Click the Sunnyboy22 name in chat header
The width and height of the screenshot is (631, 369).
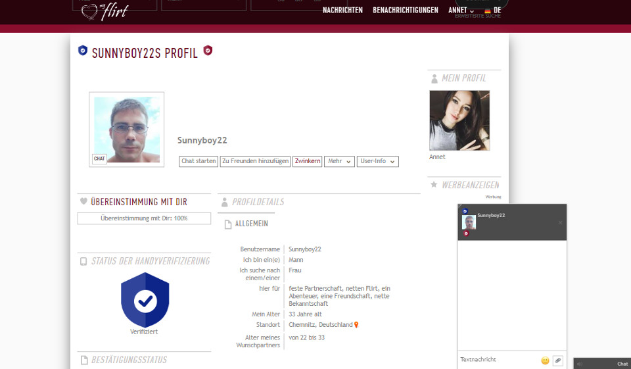point(491,215)
